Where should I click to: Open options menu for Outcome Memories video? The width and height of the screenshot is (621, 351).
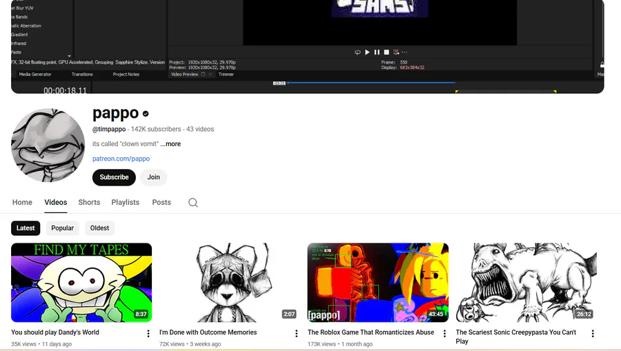(x=296, y=334)
